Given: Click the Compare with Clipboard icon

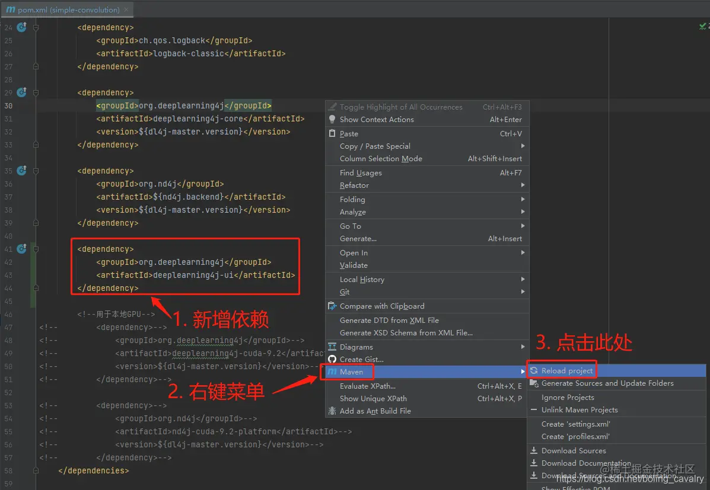Looking at the screenshot, I should point(332,306).
